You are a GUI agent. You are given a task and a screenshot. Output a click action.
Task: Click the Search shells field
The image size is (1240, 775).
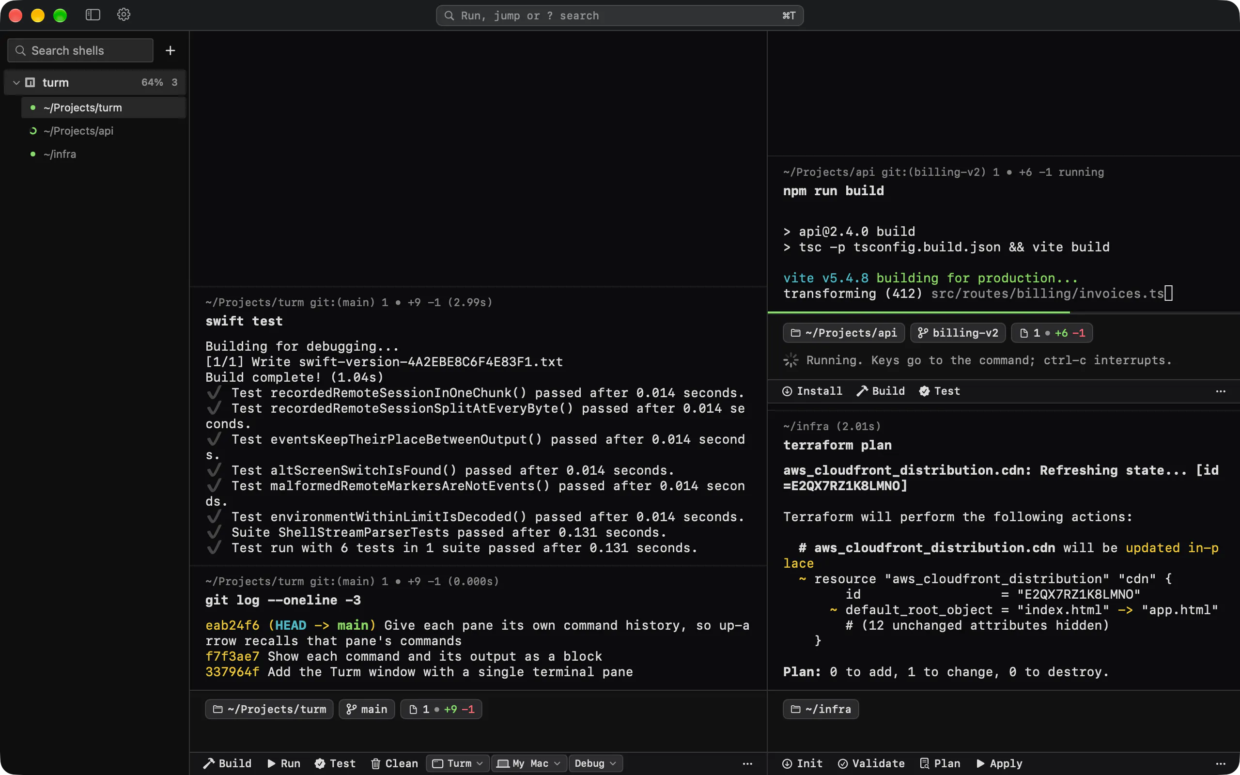tap(80, 50)
